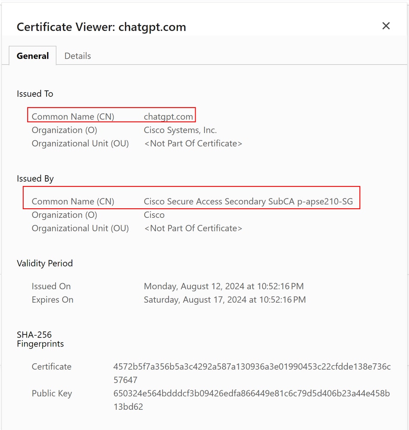The height and width of the screenshot is (430, 409).
Task: Click '<Not Part Of Certificate>' under Issued By
Action: point(193,228)
